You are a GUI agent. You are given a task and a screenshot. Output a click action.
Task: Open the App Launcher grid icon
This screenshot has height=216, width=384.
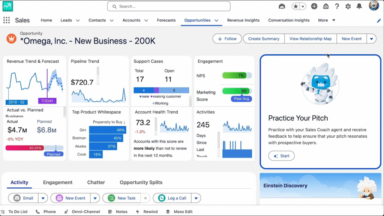pos(6,20)
